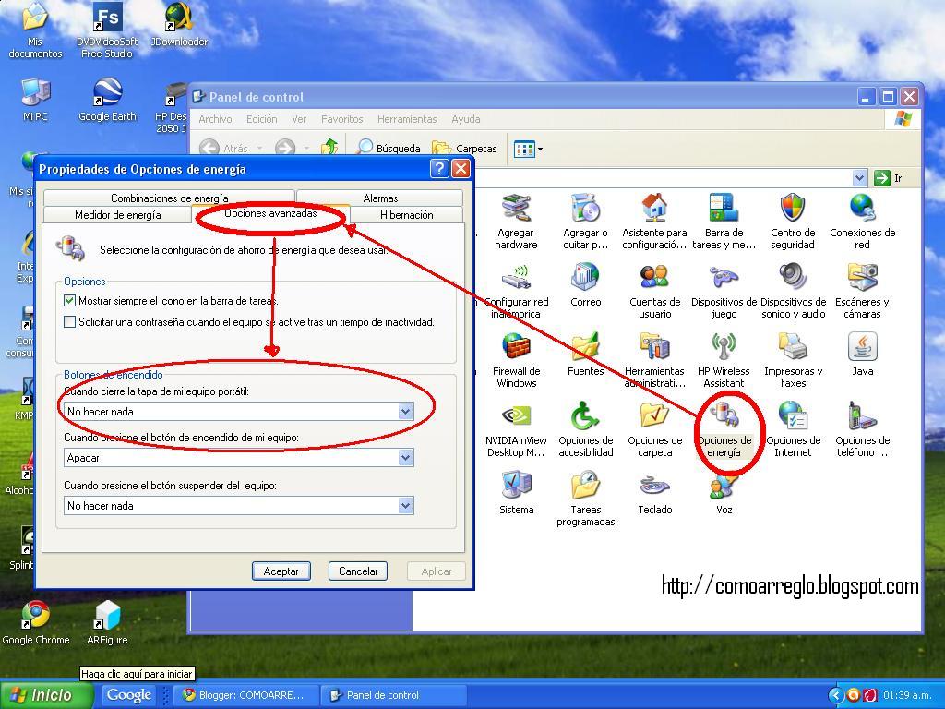Open Ayuda menu in Panel de control
The width and height of the screenshot is (945, 709).
point(465,119)
